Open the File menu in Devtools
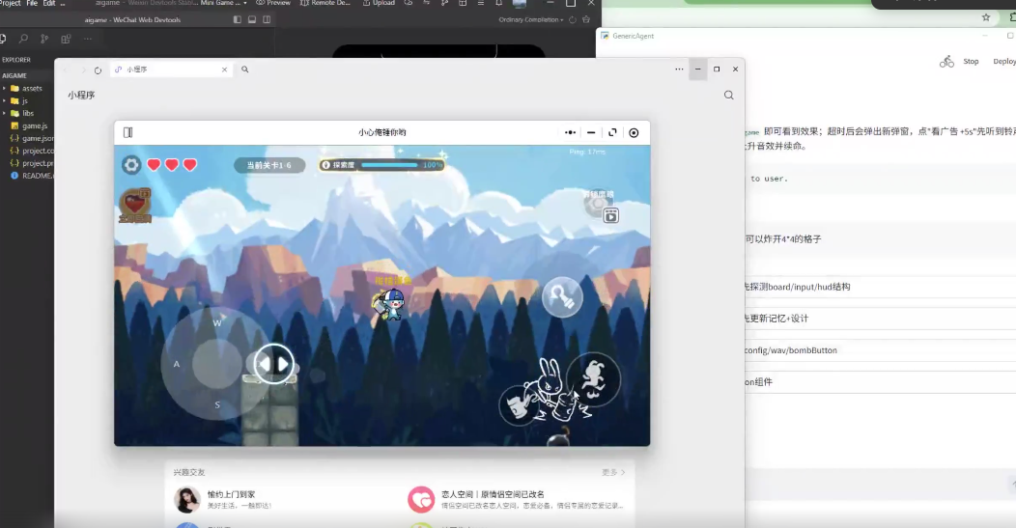Screen dimensions: 1016x528 pos(32,3)
